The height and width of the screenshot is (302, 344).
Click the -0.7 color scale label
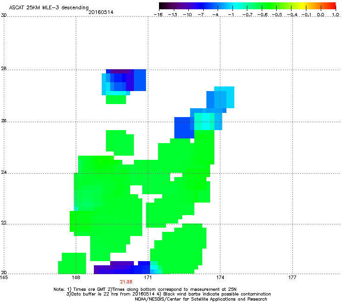[247, 15]
